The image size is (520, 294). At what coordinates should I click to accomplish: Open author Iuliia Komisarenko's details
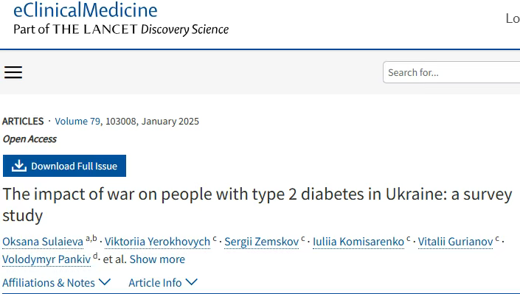tap(358, 242)
